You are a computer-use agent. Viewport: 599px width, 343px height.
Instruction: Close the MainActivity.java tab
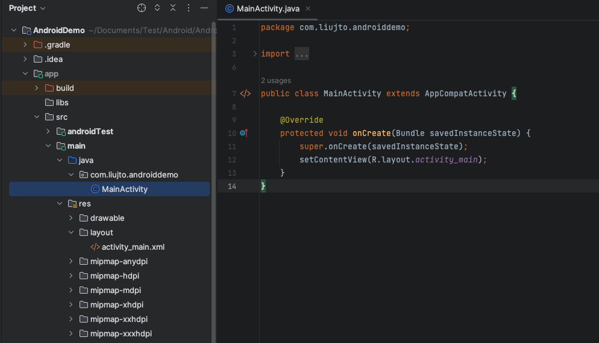point(308,8)
